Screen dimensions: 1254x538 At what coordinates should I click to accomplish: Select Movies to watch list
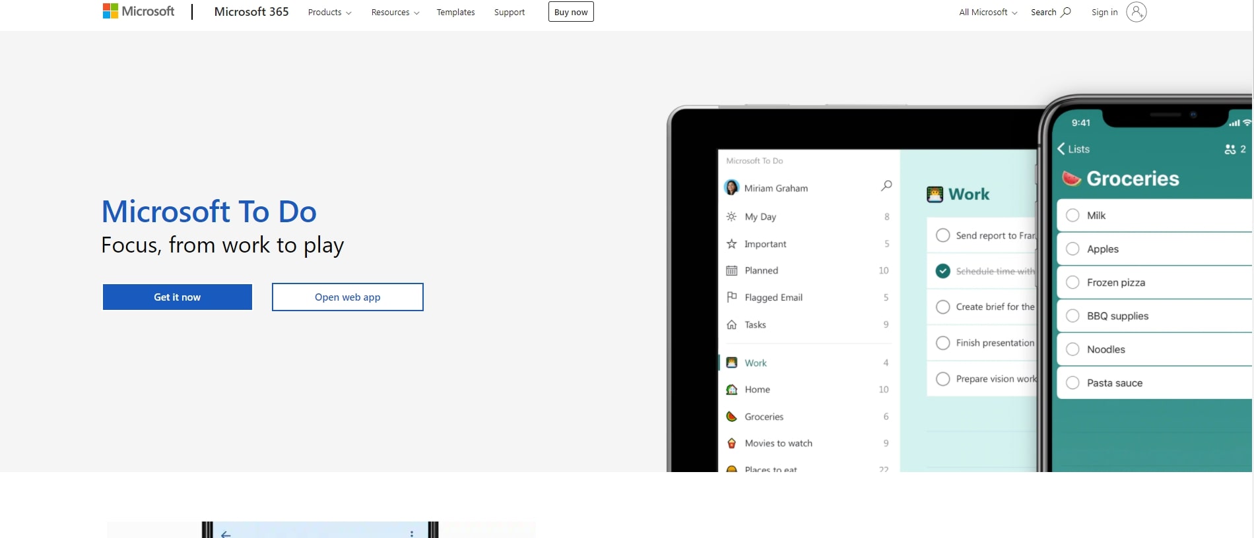pos(779,443)
